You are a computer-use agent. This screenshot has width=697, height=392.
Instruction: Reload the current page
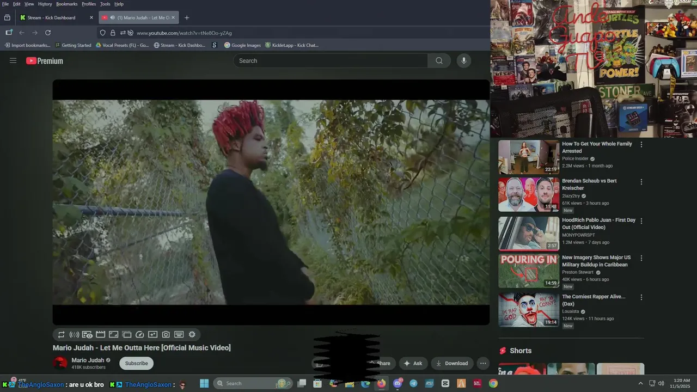tap(48, 33)
